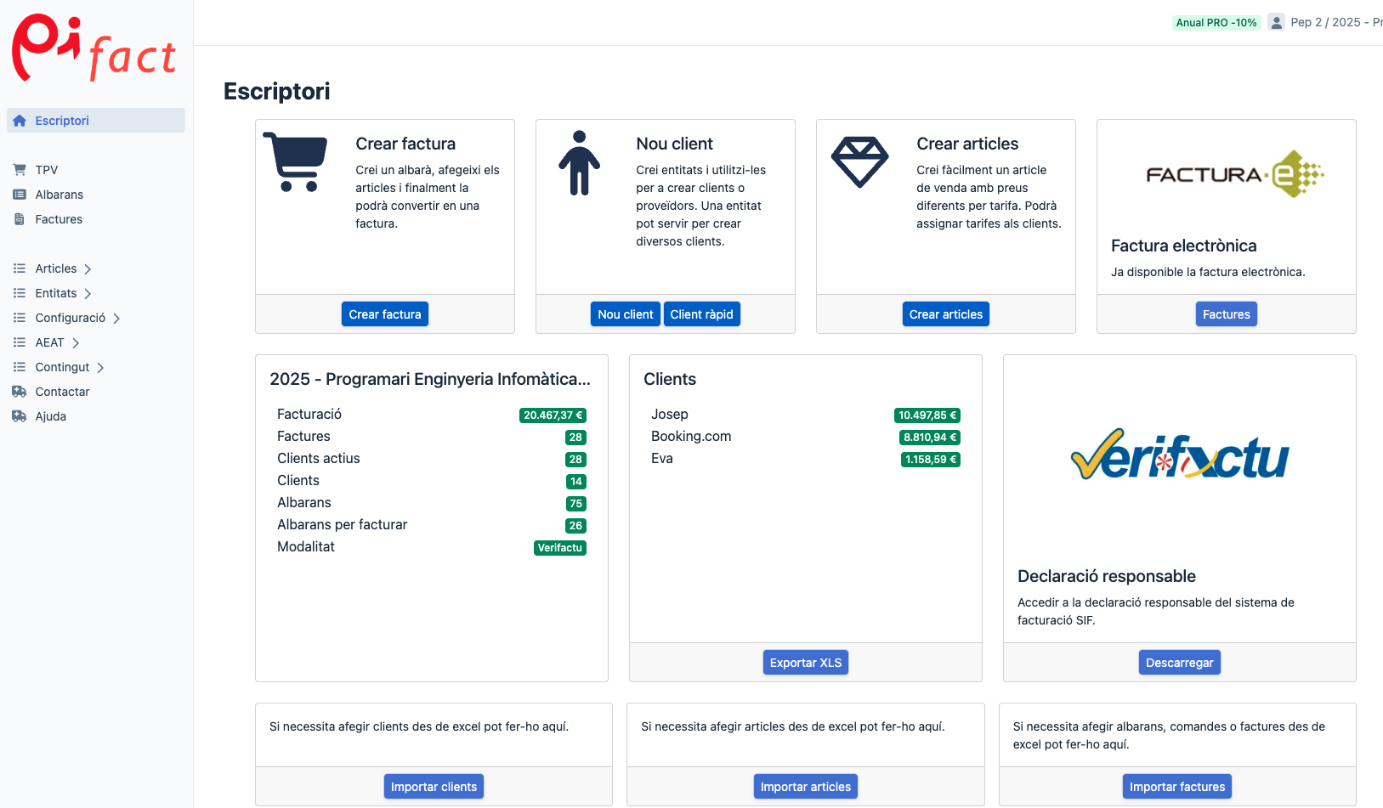
Task: Click the Anual PRO -10% badge
Action: (1216, 23)
